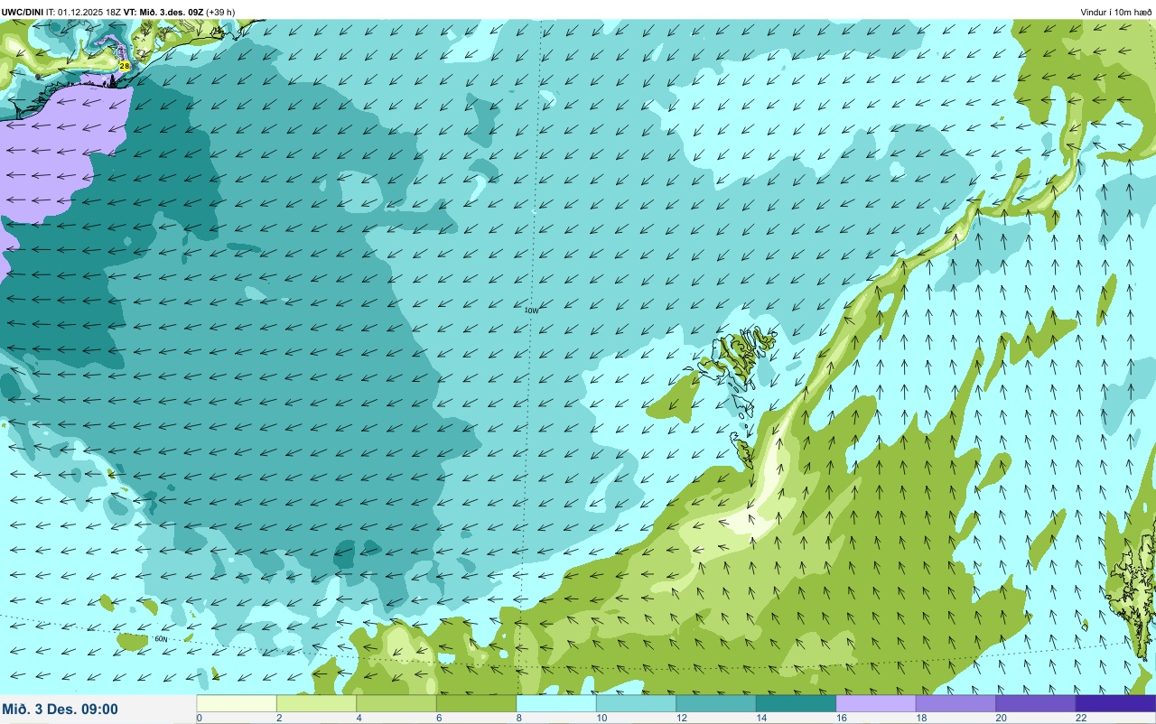Click the '10W' longitude label
The width and height of the screenshot is (1156, 724).
(531, 311)
